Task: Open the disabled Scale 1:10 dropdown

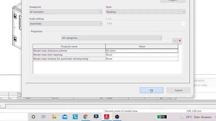Action: click(x=145, y=24)
